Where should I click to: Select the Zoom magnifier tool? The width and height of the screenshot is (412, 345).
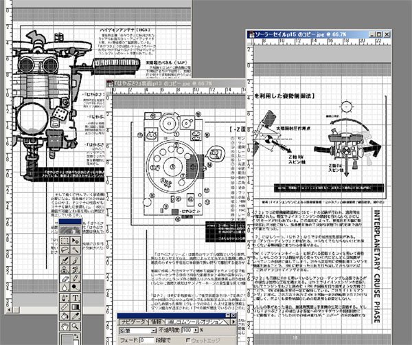pos(76,326)
